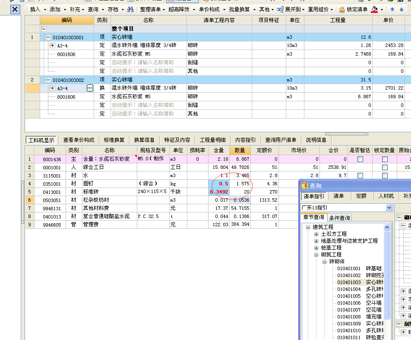411x340 pixels.
Task: Open the 说明信息 tab
Action: (316, 140)
